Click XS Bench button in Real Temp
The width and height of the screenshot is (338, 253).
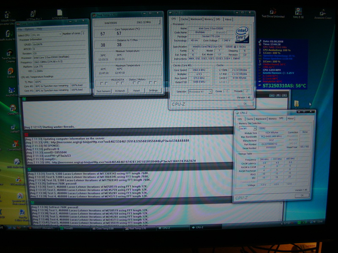tap(120, 91)
